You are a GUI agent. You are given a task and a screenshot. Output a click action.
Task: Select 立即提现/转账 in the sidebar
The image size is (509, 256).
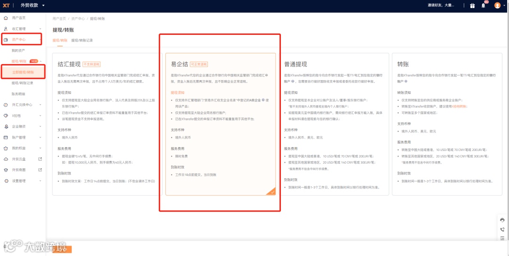23,72
